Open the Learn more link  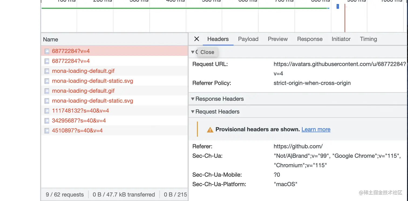click(x=316, y=130)
